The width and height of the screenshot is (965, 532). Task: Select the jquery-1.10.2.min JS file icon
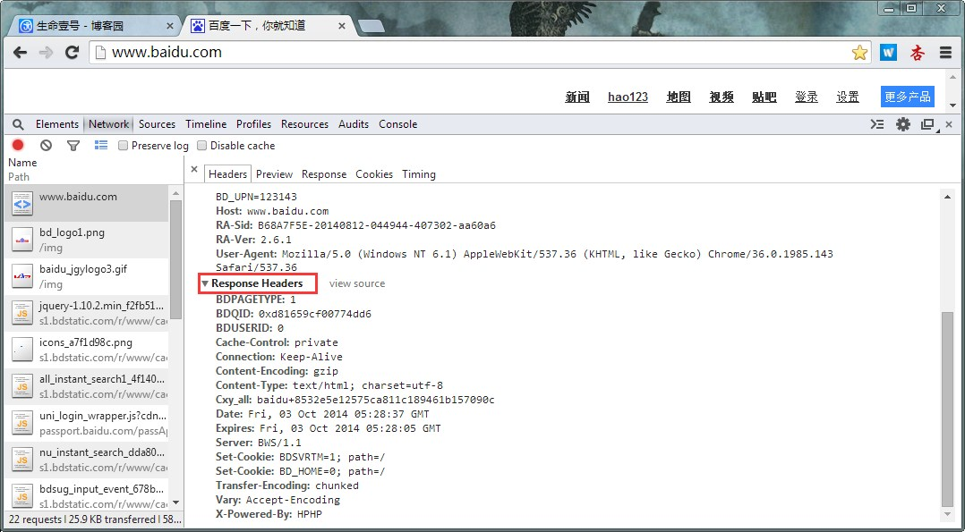(22, 314)
